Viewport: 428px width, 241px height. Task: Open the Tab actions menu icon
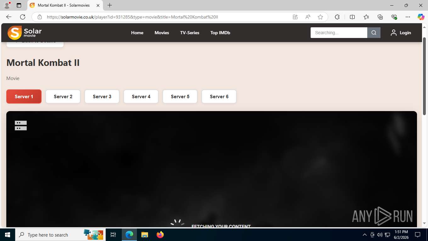click(x=19, y=5)
